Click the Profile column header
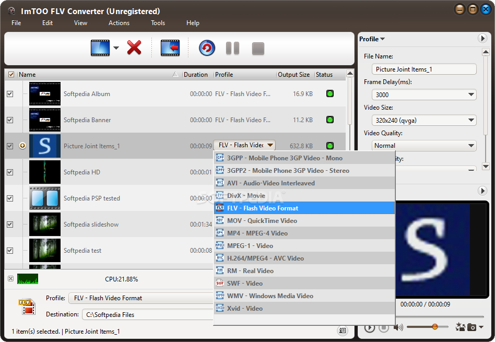495x342 pixels. 245,75
